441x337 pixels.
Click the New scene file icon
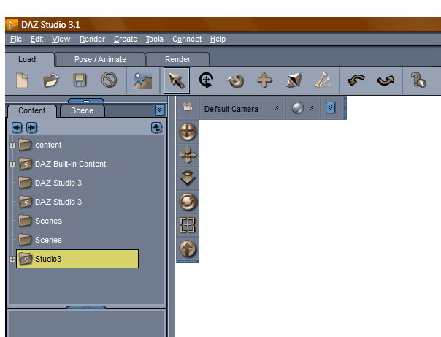pos(22,80)
